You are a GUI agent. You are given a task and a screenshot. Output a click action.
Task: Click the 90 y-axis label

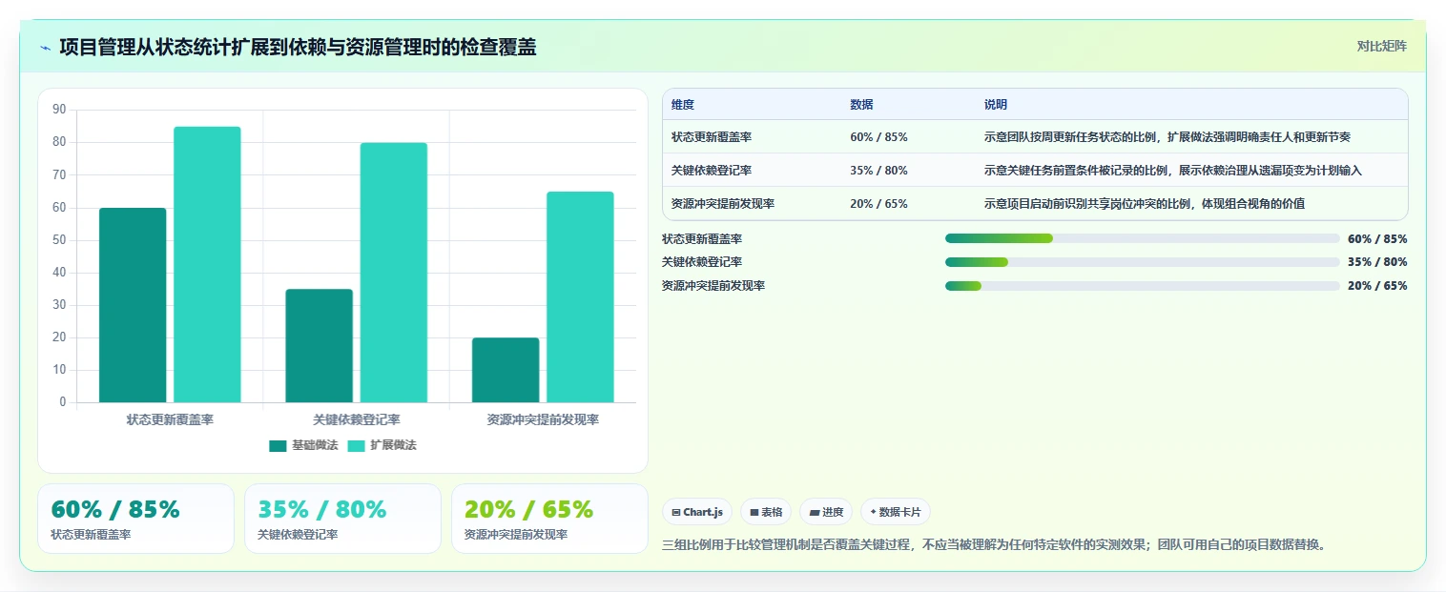(59, 110)
